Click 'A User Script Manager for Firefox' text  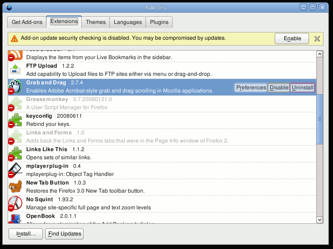click(67, 107)
